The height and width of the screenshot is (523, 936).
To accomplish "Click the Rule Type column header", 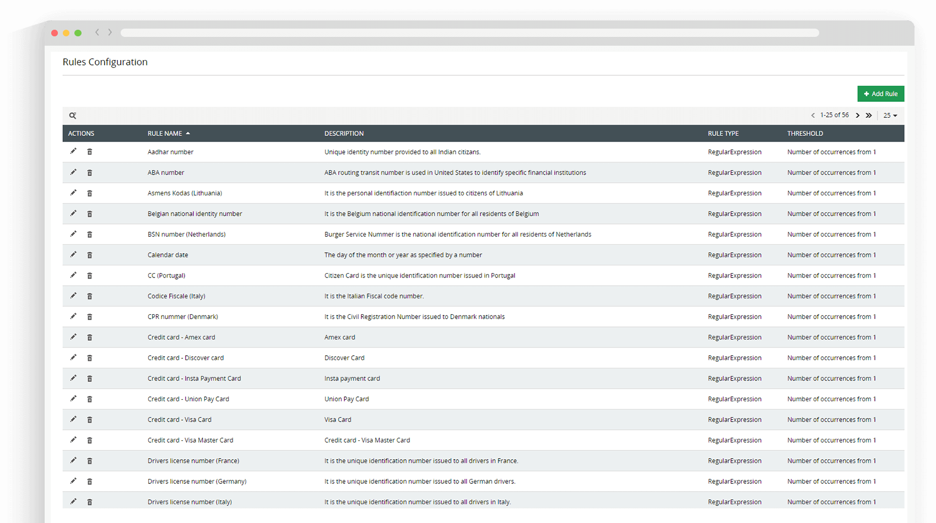I will (723, 134).
